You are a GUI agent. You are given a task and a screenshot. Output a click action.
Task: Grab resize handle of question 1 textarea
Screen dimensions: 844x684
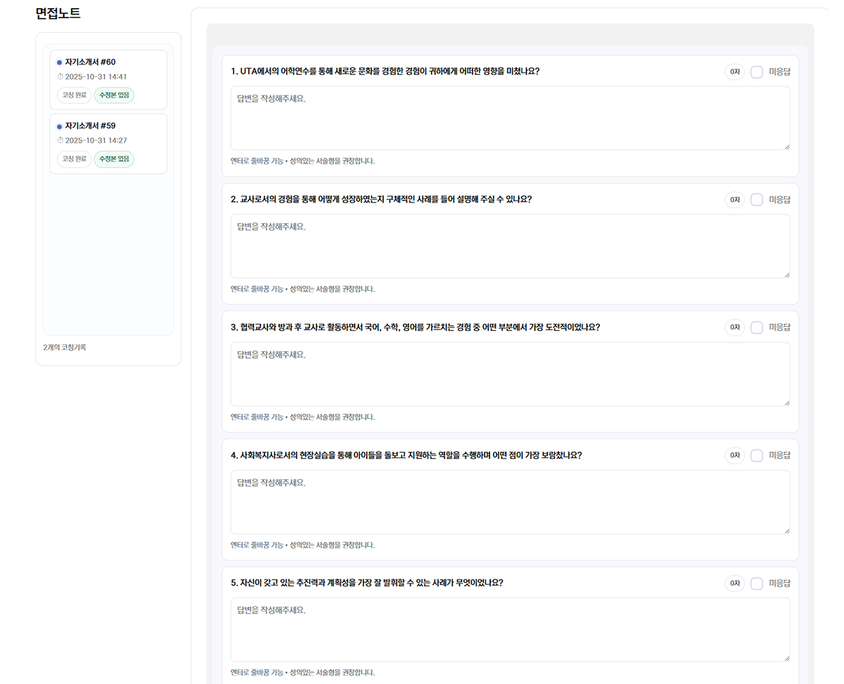pos(787,147)
